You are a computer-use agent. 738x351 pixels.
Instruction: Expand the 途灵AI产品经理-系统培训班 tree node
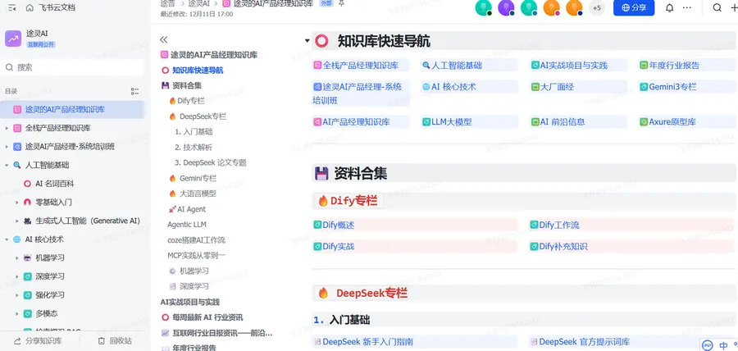7,147
